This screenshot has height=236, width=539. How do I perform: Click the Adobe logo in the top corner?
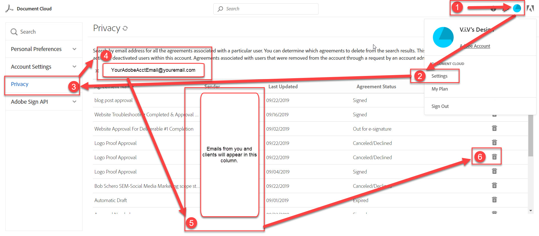coord(530,8)
